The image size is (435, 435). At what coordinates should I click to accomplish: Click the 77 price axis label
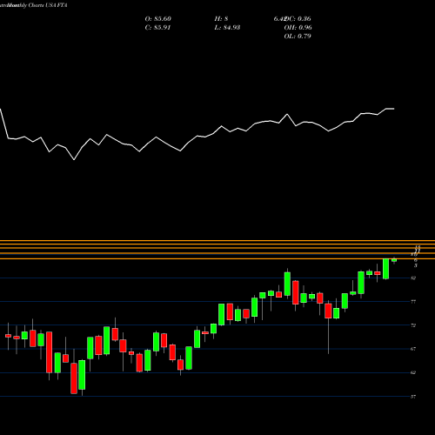pos(413,302)
